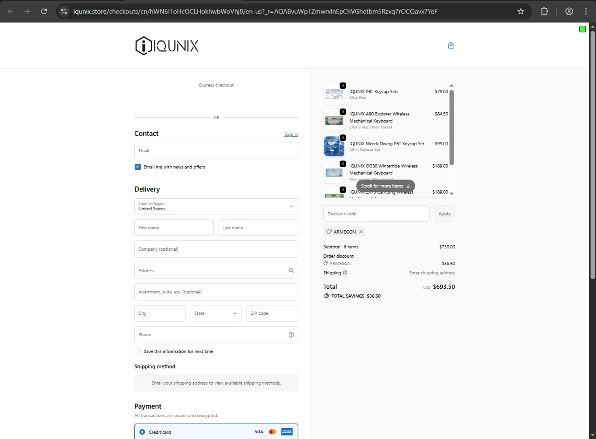This screenshot has width=596, height=439.
Task: Click the OG80 Wintertide keyboard thumbnail
Action: coord(334,173)
